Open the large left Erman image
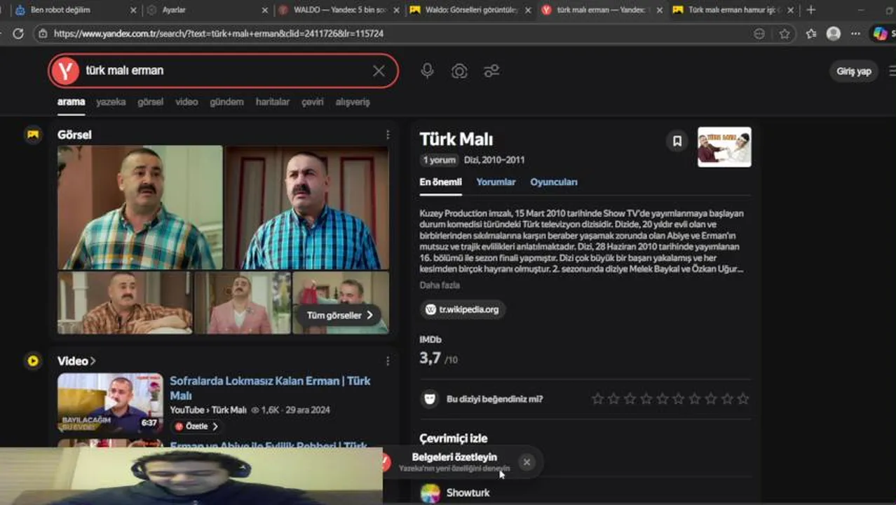This screenshot has width=896, height=505. pos(140,208)
